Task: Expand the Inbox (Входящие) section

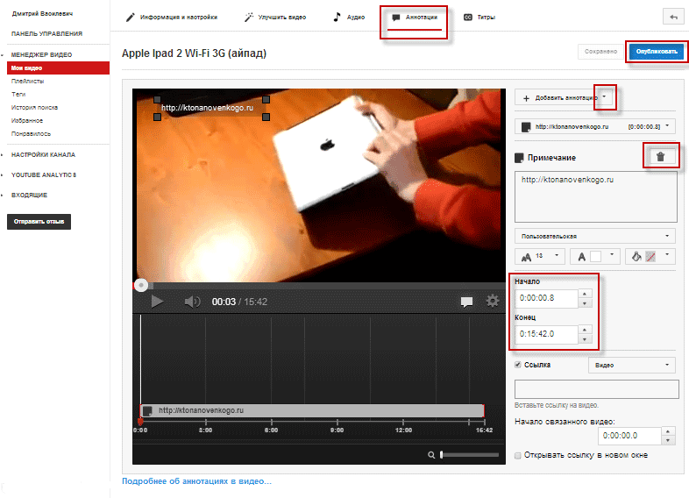Action: (x=29, y=195)
